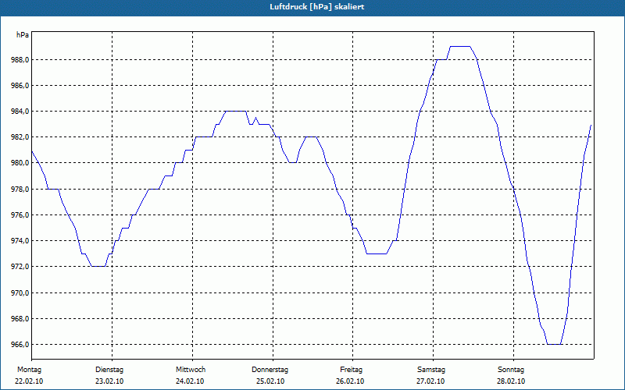Click the hPa unit label

23,35
